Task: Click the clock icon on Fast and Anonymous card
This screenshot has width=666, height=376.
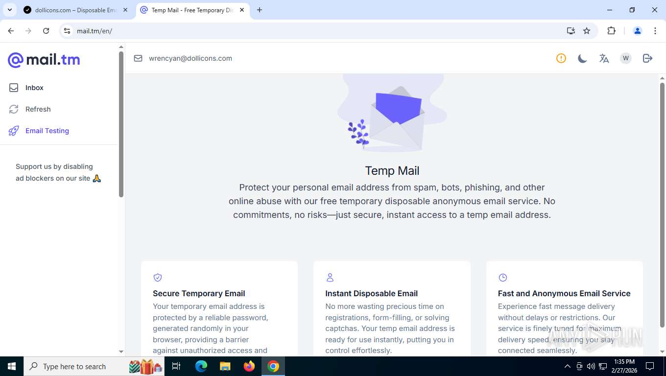Action: pos(502,278)
